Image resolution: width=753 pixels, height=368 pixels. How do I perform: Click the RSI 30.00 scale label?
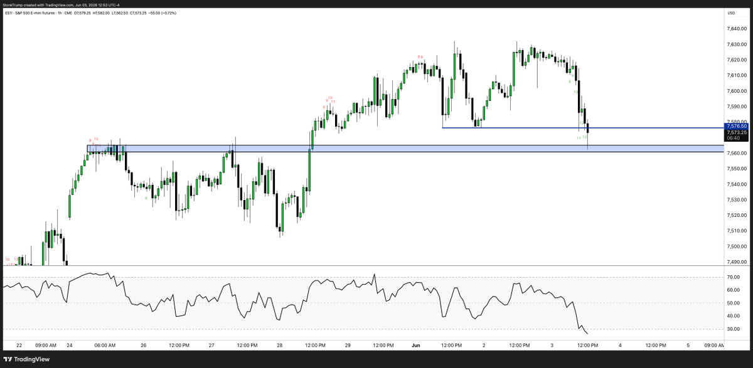[x=733, y=330]
